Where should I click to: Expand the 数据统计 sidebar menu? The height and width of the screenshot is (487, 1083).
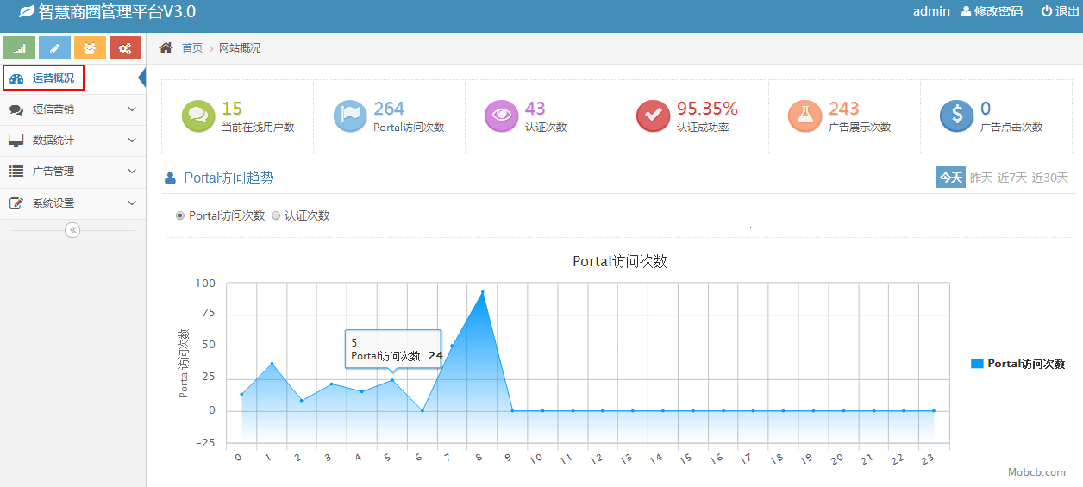point(72,140)
